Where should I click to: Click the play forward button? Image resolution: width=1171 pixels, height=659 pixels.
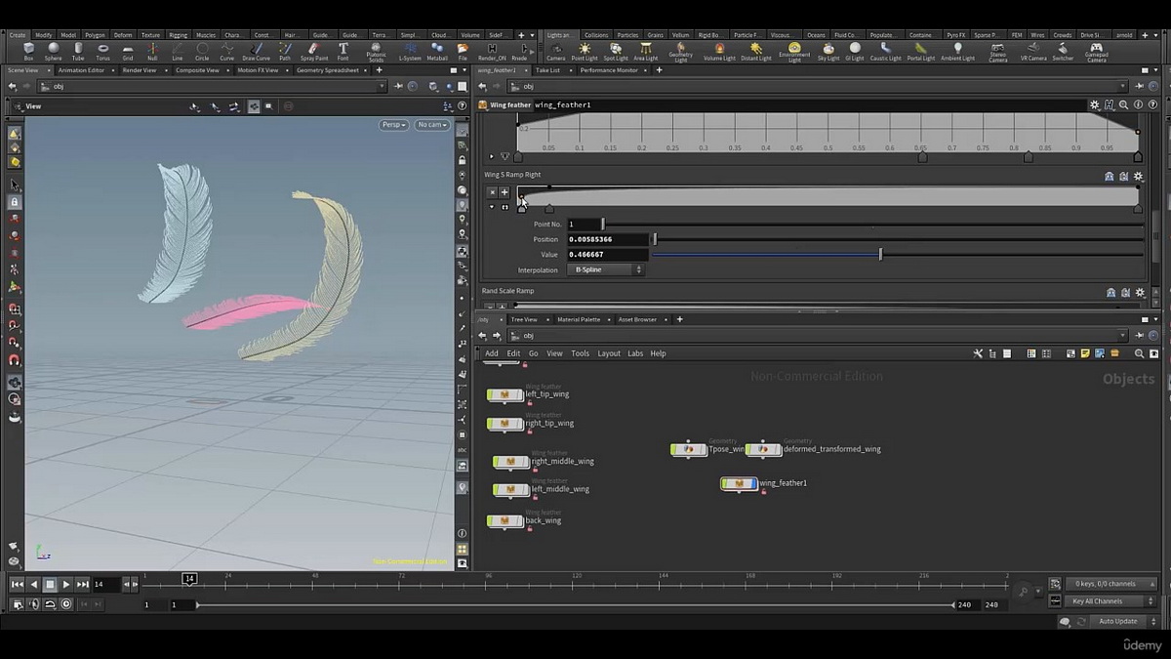66,584
